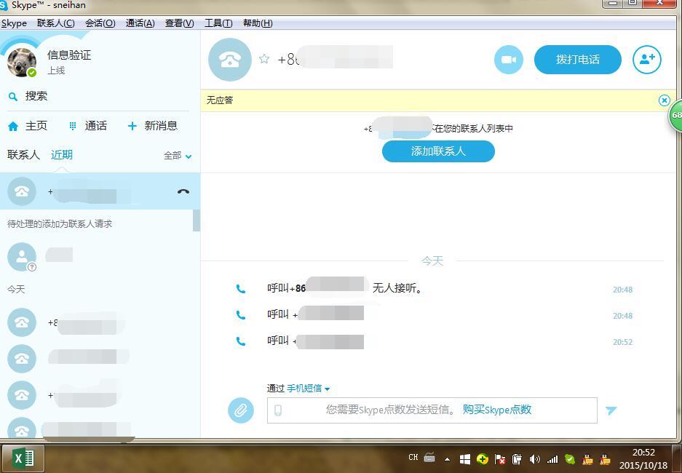
Task: Dismiss the 无应答 notification bar
Action: [x=664, y=100]
